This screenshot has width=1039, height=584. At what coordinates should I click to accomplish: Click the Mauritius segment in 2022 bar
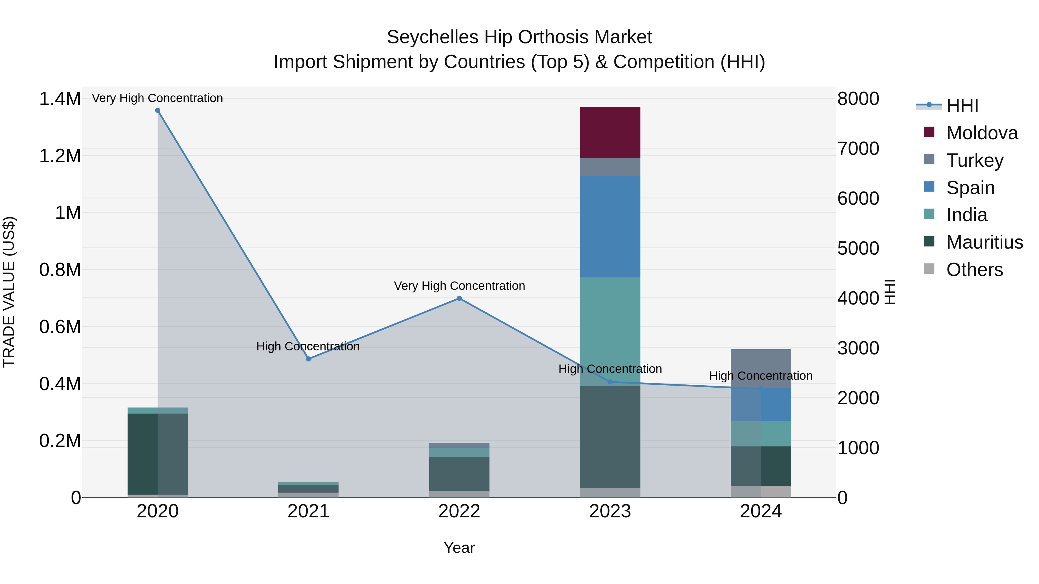tap(459, 474)
